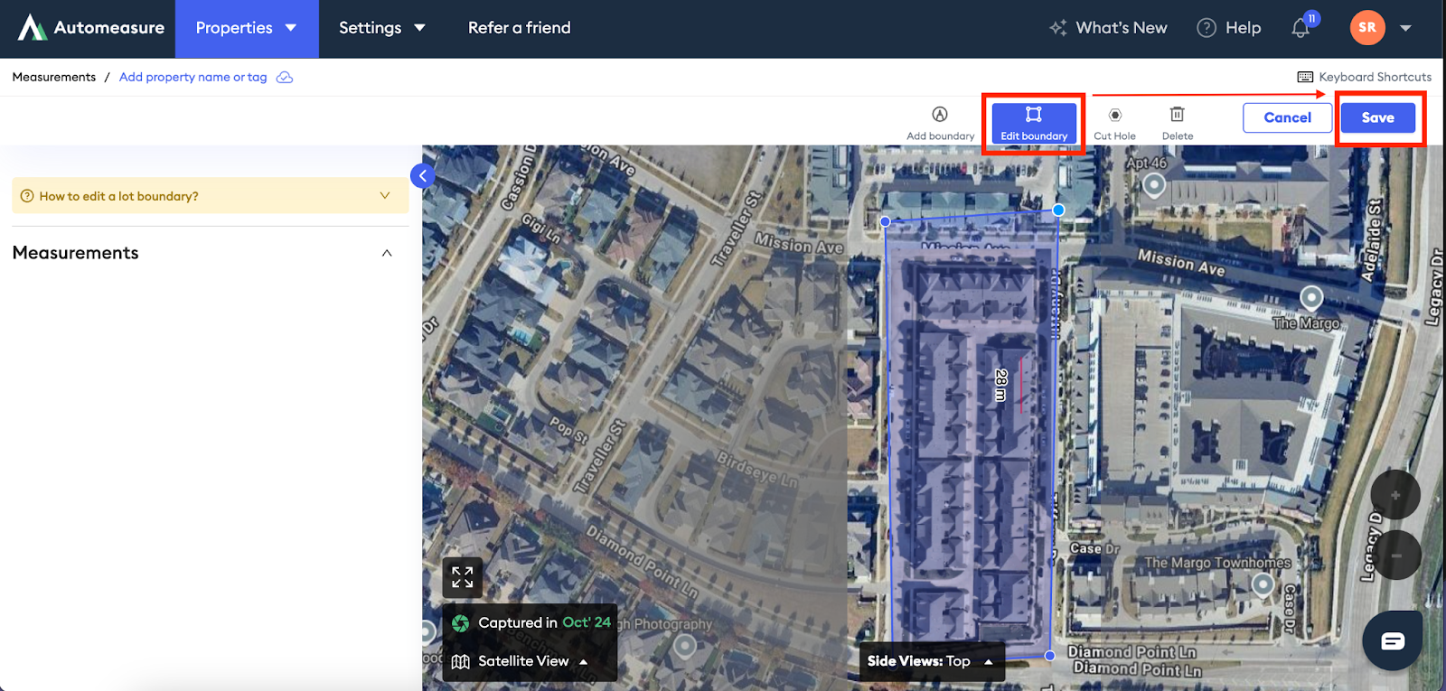
Task: Save the boundary changes
Action: [1377, 117]
